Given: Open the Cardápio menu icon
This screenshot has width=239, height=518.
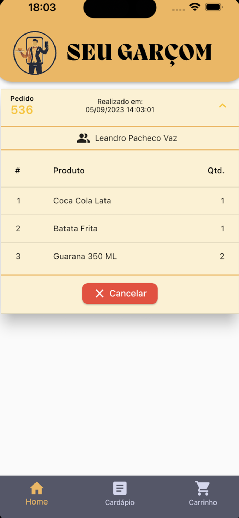Looking at the screenshot, I should pyautogui.click(x=119, y=488).
